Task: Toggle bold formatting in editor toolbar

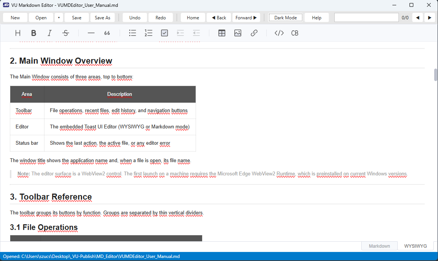Action: [x=33, y=33]
